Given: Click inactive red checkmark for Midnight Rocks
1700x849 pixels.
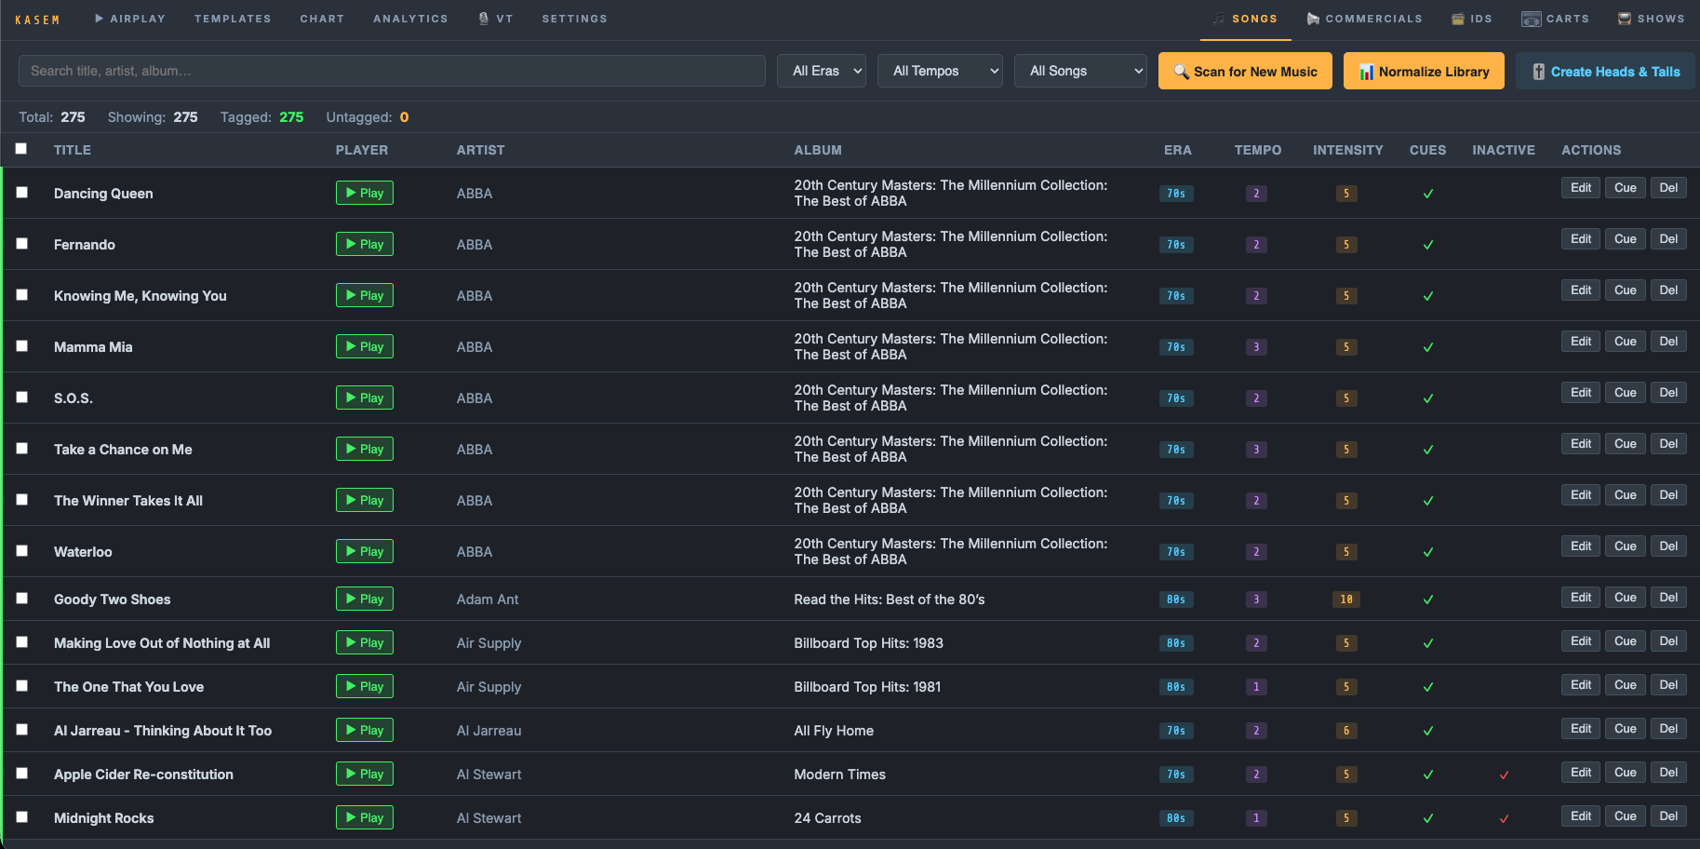Looking at the screenshot, I should pos(1504,818).
